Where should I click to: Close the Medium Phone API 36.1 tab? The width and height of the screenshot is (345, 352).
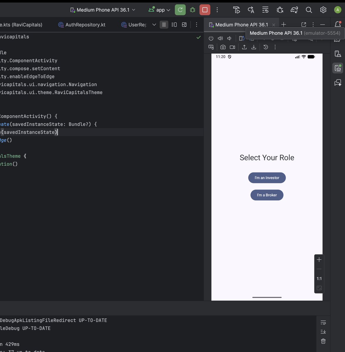(274, 25)
